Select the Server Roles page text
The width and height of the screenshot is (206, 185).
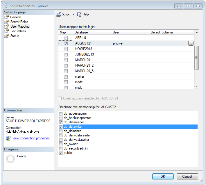click(x=19, y=22)
